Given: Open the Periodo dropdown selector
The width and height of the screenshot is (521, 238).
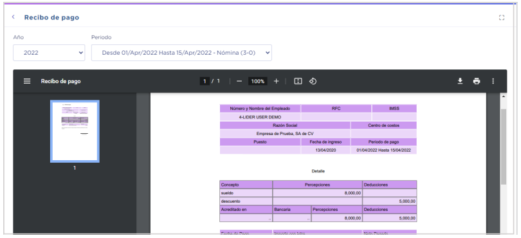Looking at the screenshot, I should click(181, 53).
